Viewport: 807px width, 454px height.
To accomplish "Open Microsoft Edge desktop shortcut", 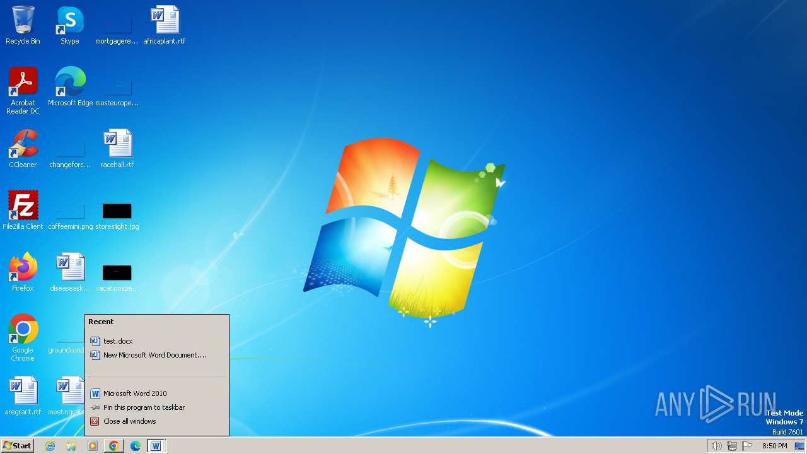I will coord(70,87).
